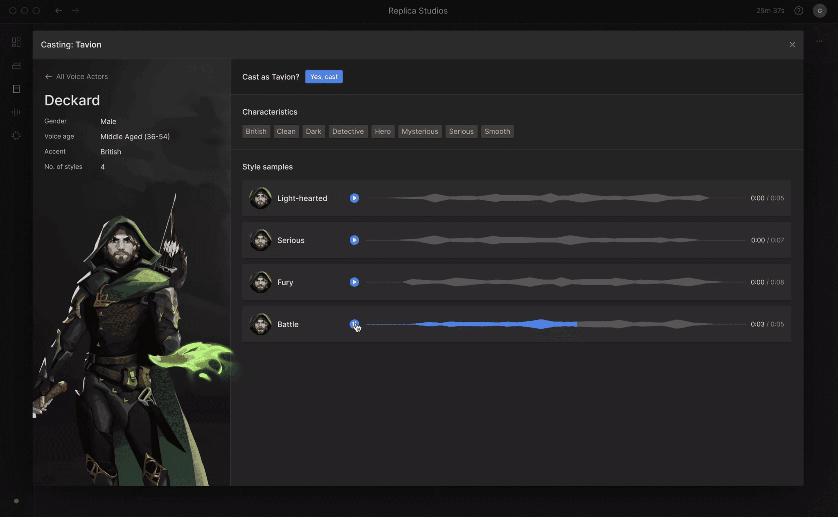Toggle the Detective characteristic tag

coord(348,131)
